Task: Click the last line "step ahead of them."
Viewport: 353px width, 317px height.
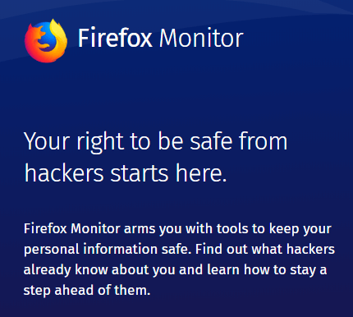Action: tap(87, 291)
